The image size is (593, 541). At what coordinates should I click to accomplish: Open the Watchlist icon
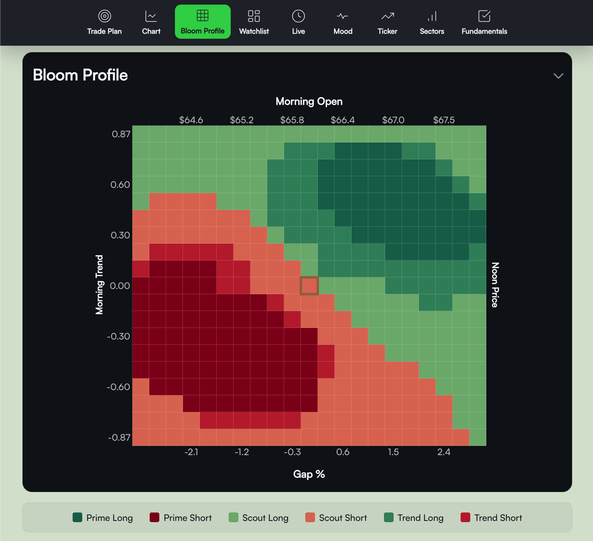tap(254, 16)
